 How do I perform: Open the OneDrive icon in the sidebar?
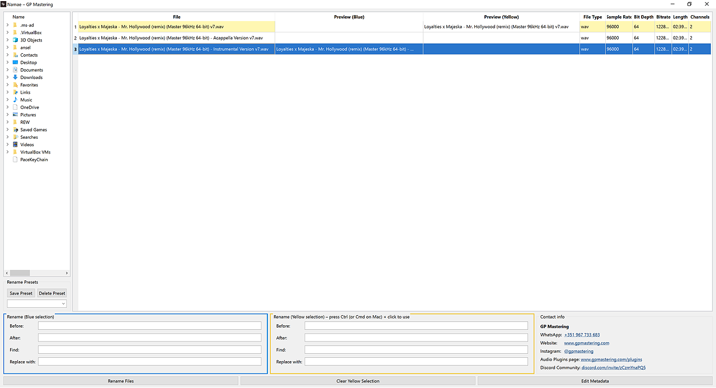pyautogui.click(x=15, y=107)
